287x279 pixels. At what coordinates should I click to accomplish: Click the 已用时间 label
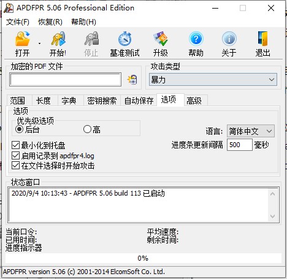21,240
